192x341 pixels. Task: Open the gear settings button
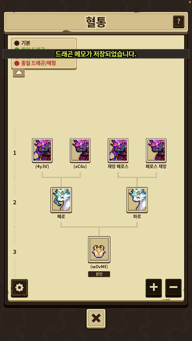(19, 288)
